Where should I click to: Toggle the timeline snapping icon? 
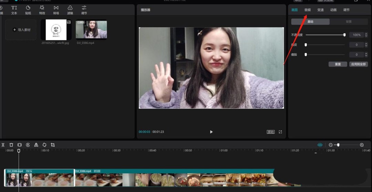(x=320, y=145)
